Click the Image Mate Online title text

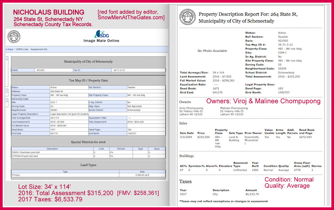click(101, 41)
